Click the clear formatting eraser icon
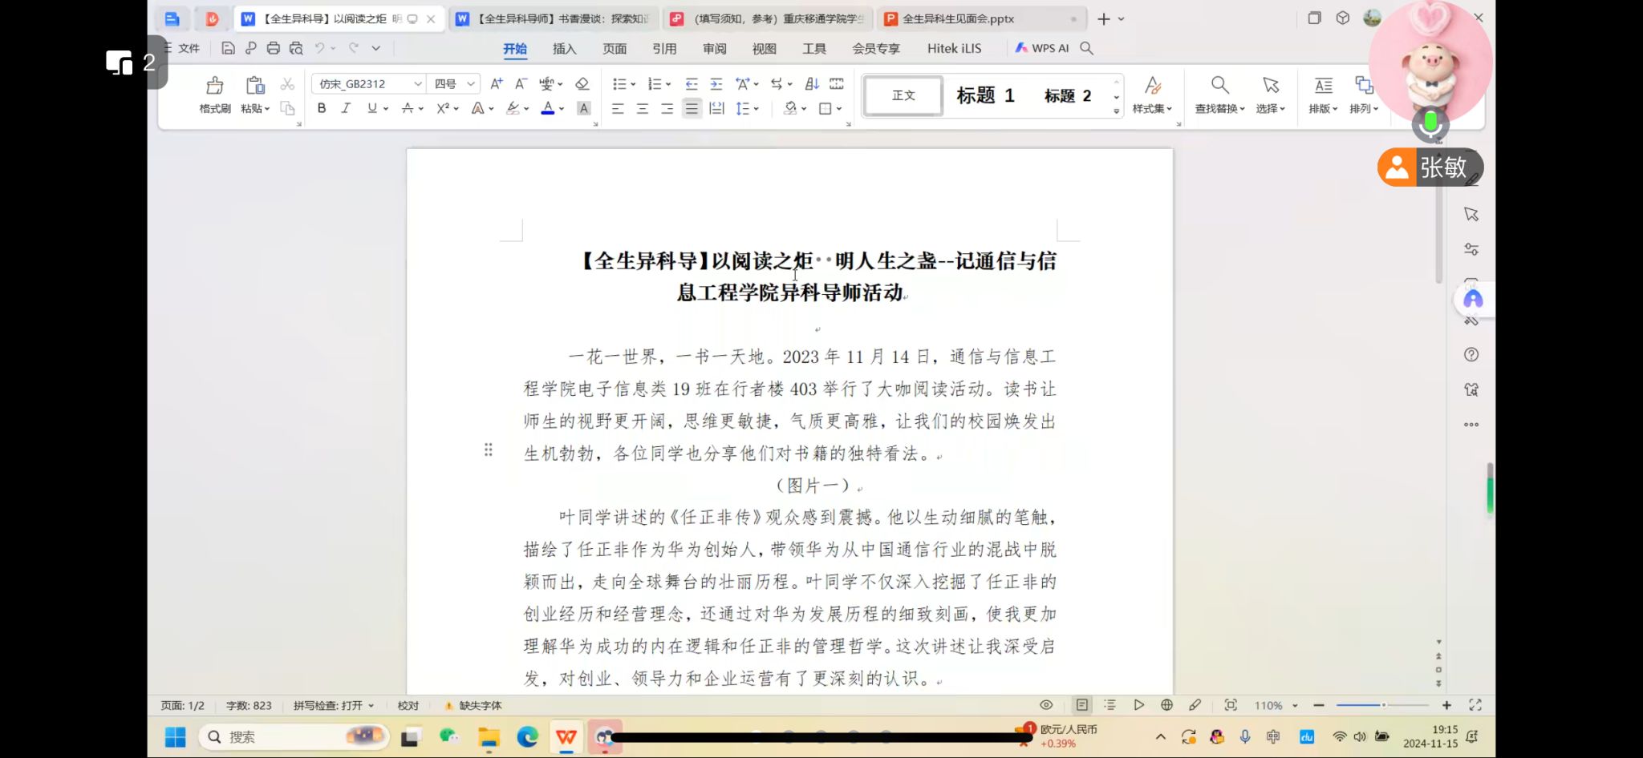Image resolution: width=1643 pixels, height=758 pixels. [582, 84]
